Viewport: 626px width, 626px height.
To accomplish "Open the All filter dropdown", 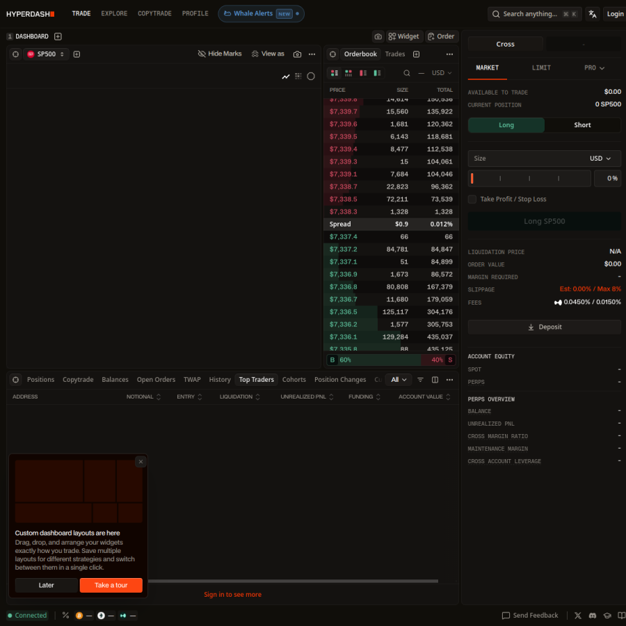I will click(x=399, y=380).
